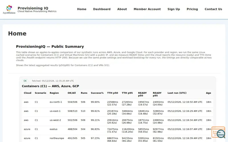
Task: Click the Last run (UTC) column header
Action: (177, 93)
